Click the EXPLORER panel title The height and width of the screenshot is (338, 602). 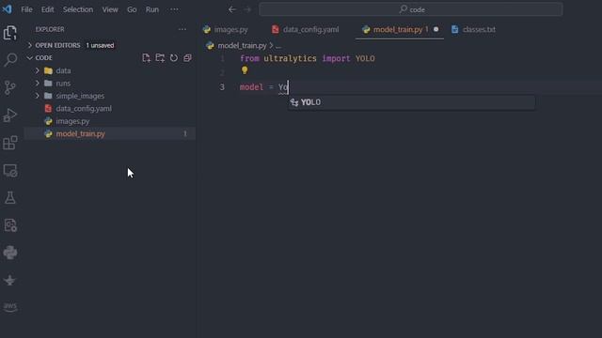pos(50,29)
